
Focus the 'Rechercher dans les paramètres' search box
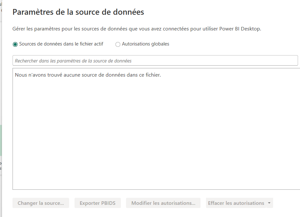pyautogui.click(x=155, y=61)
